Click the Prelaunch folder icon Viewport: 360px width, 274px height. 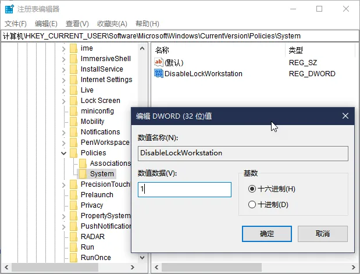73,195
